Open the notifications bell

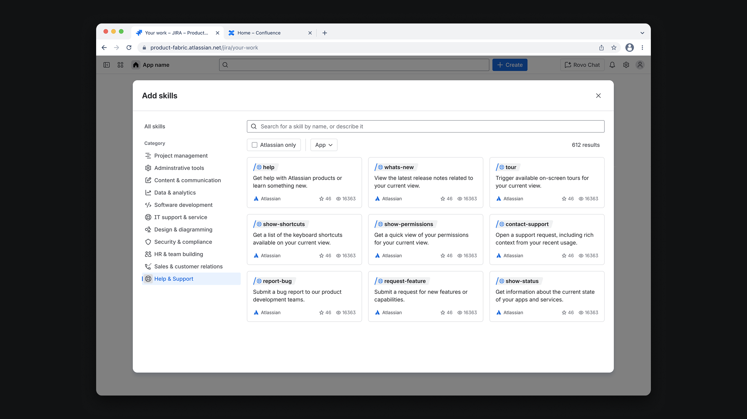pos(612,65)
